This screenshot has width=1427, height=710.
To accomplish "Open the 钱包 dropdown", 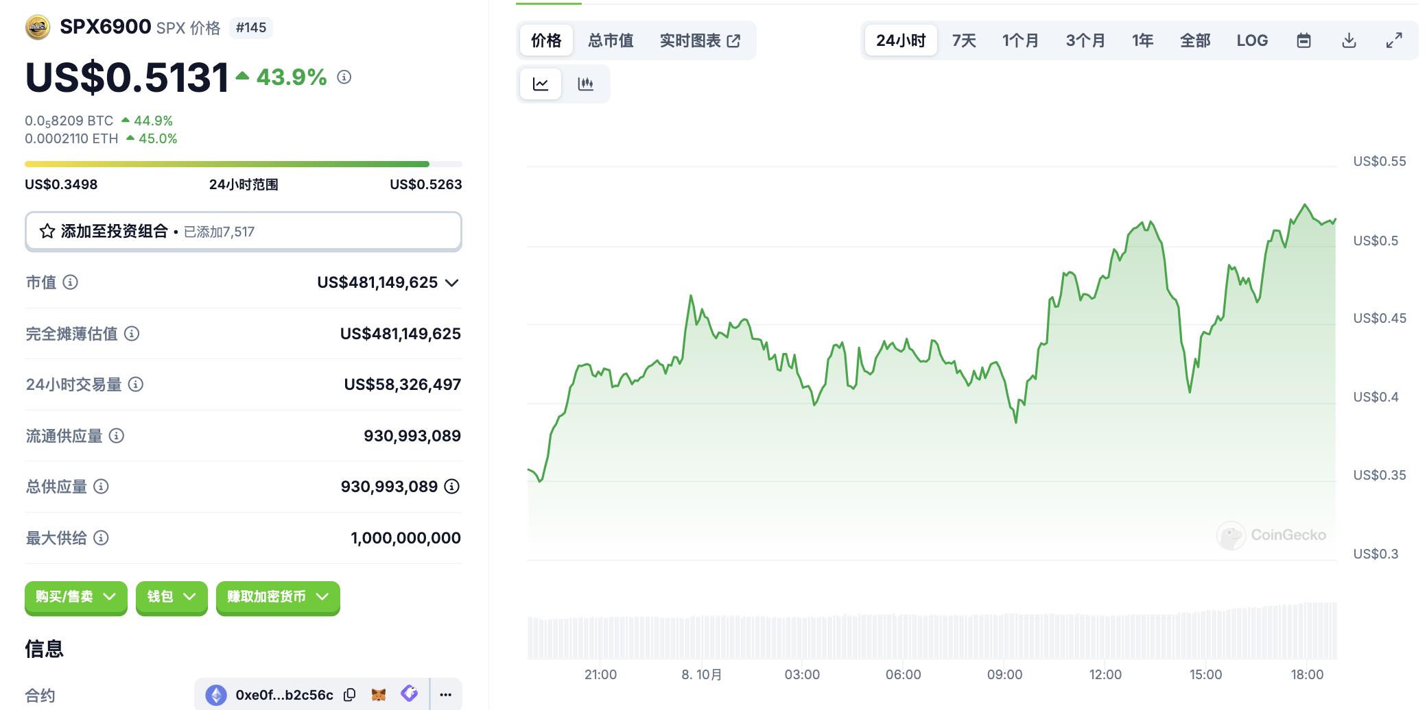I will click(172, 597).
